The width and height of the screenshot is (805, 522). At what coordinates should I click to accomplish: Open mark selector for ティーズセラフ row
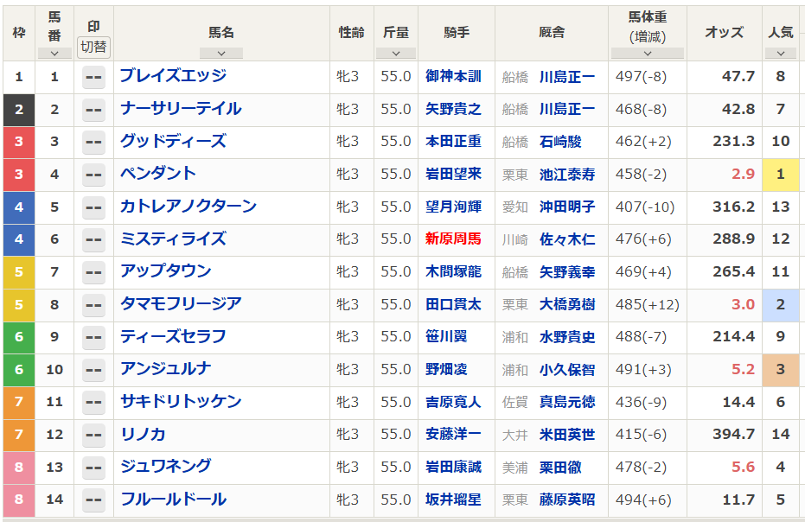[93, 337]
